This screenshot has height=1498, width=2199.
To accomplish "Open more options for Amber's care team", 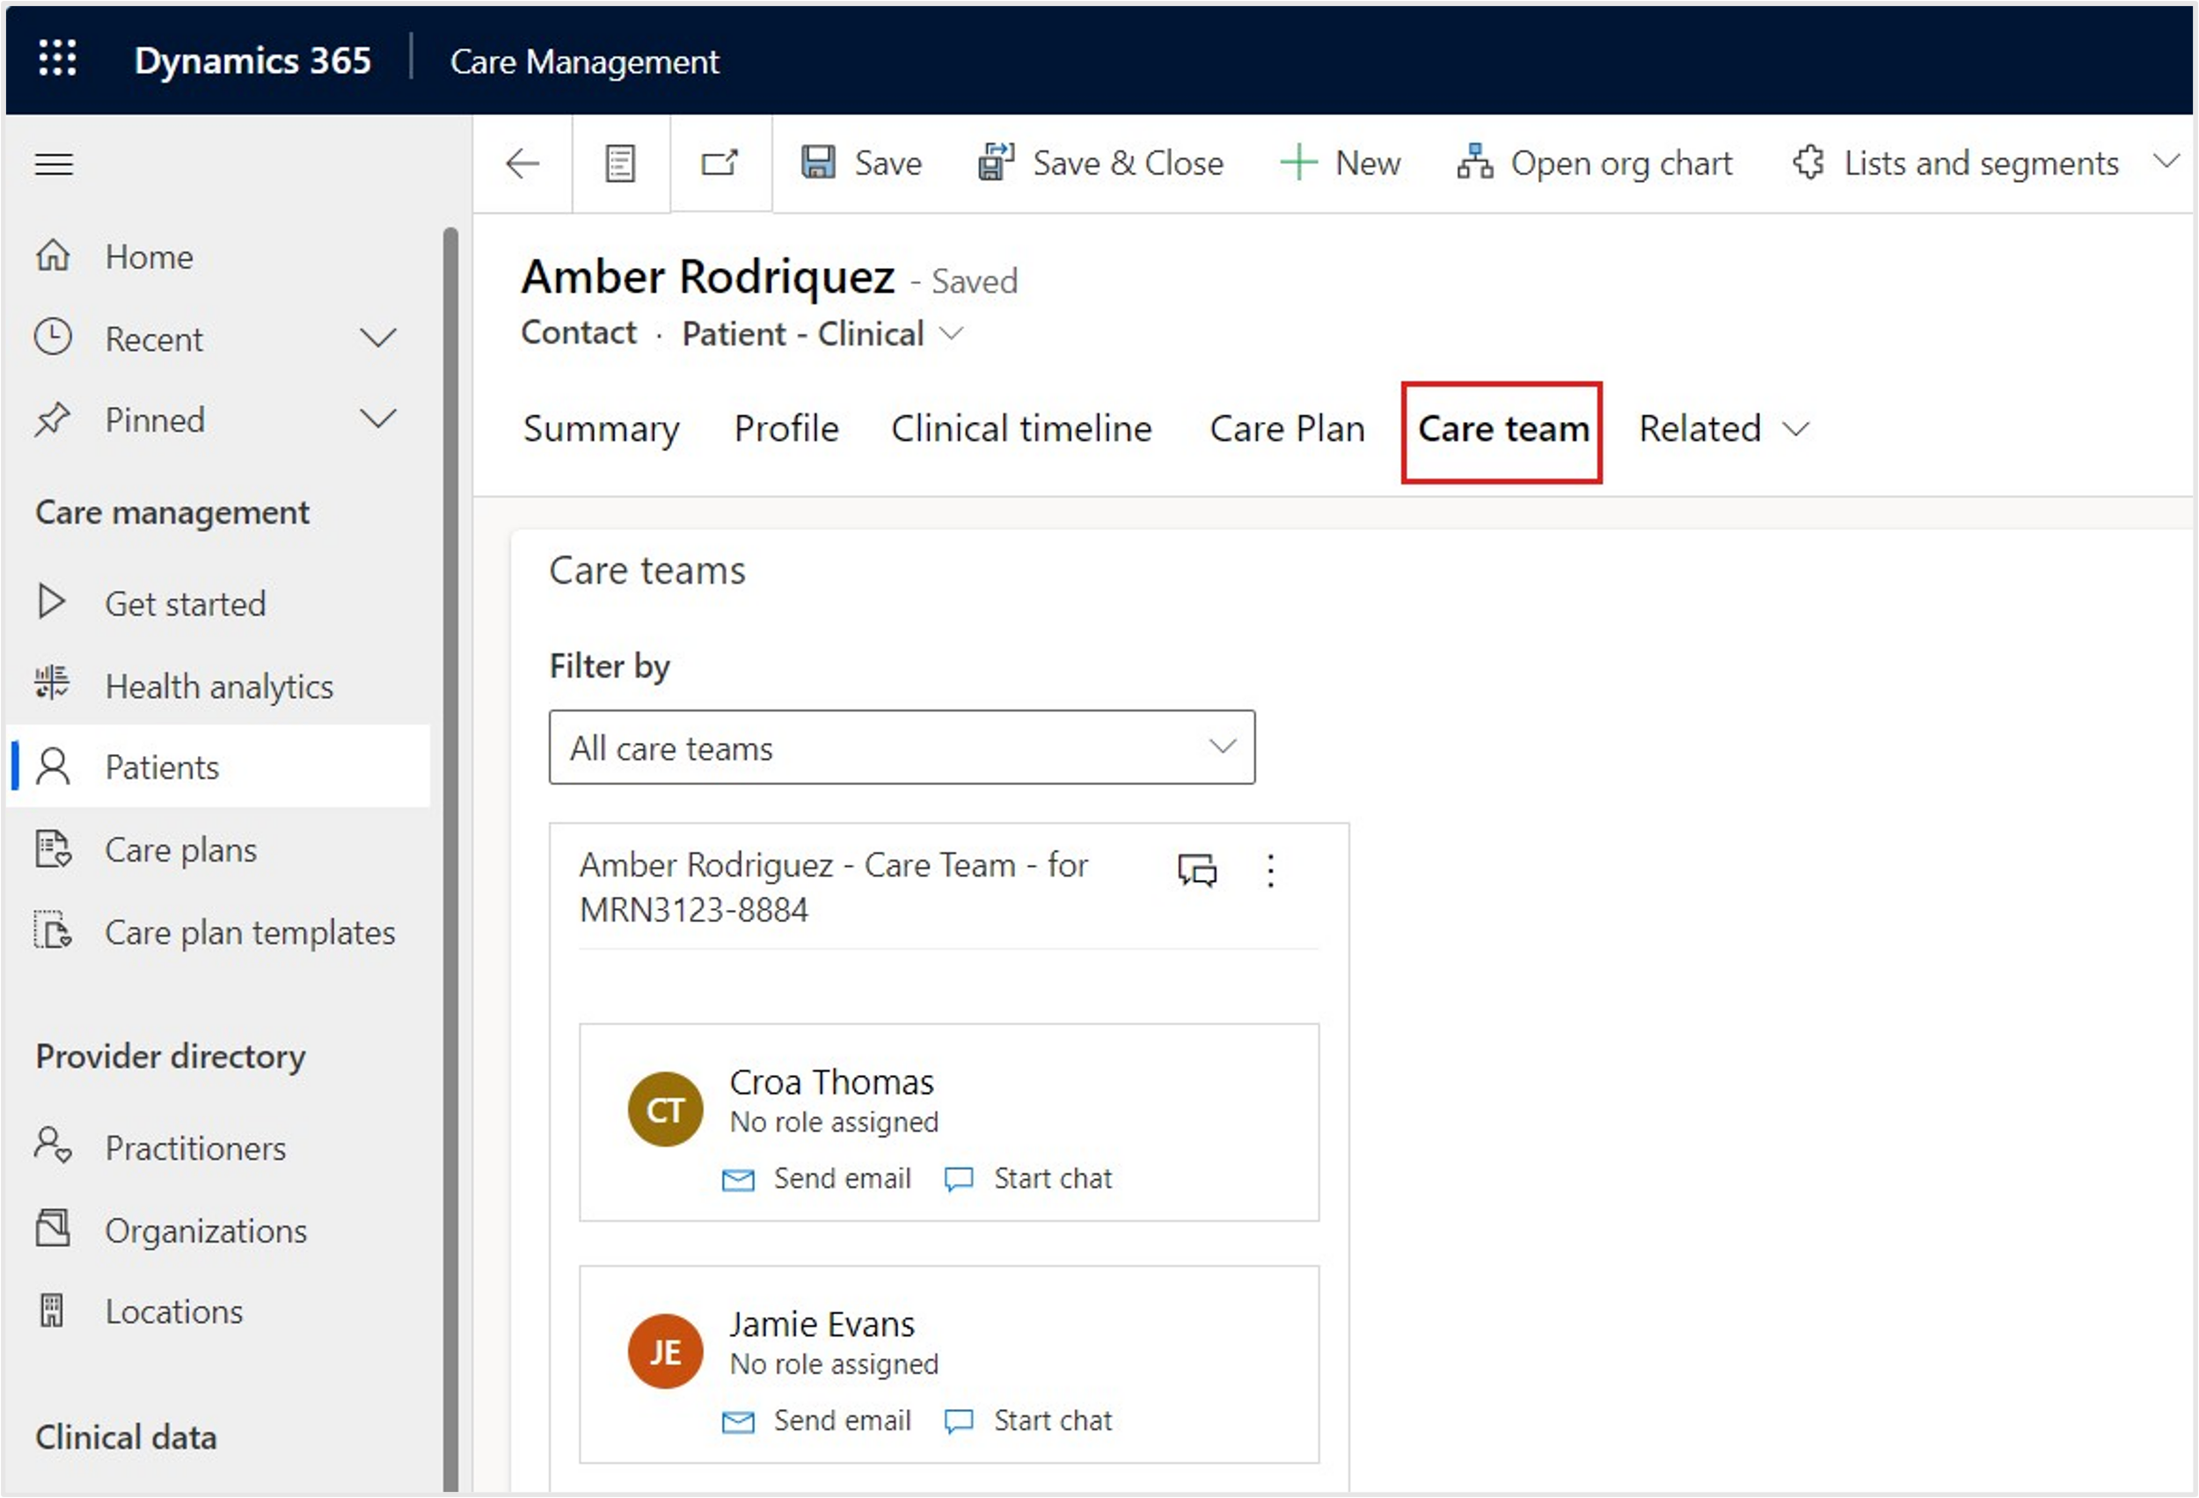I will [1271, 870].
